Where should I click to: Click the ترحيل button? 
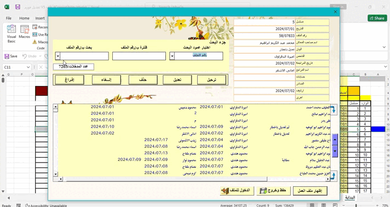[211, 80]
